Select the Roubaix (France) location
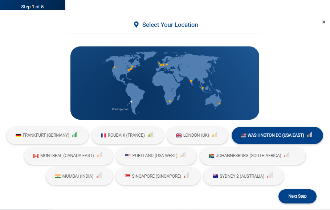The image size is (330, 210). pos(127,135)
